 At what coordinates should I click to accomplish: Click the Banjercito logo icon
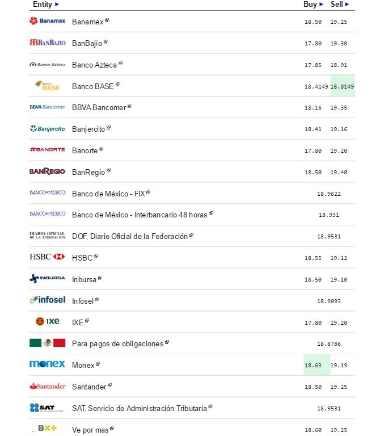pos(47,129)
